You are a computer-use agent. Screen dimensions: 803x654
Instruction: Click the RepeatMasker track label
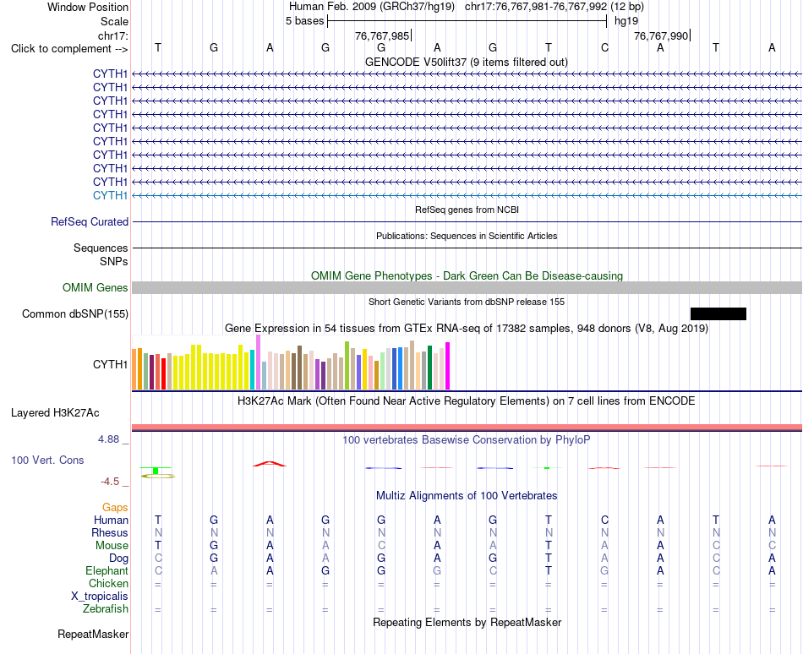tap(93, 634)
